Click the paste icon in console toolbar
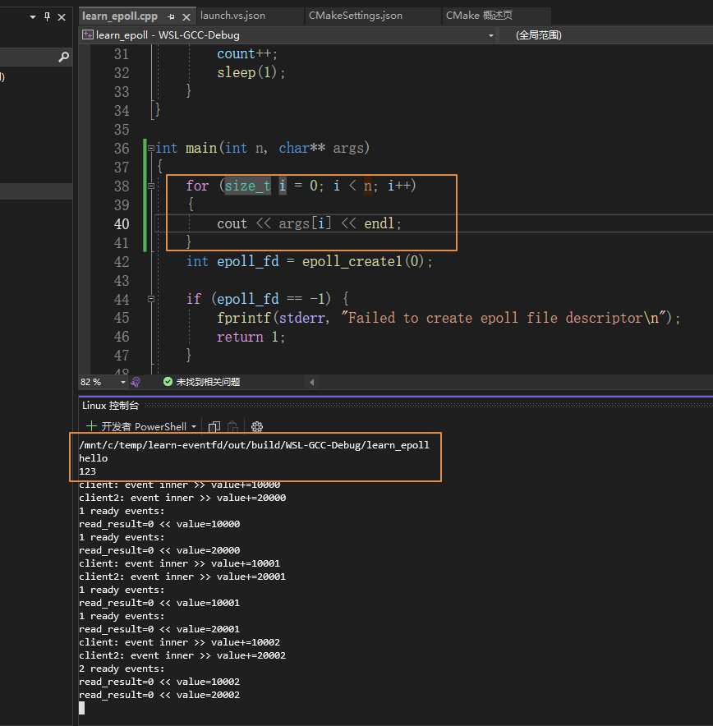The width and height of the screenshot is (713, 726). click(232, 426)
